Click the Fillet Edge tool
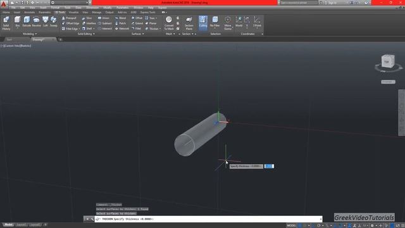 pos(70,28)
